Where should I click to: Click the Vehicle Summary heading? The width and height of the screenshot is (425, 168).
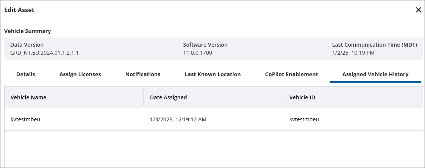click(28, 31)
